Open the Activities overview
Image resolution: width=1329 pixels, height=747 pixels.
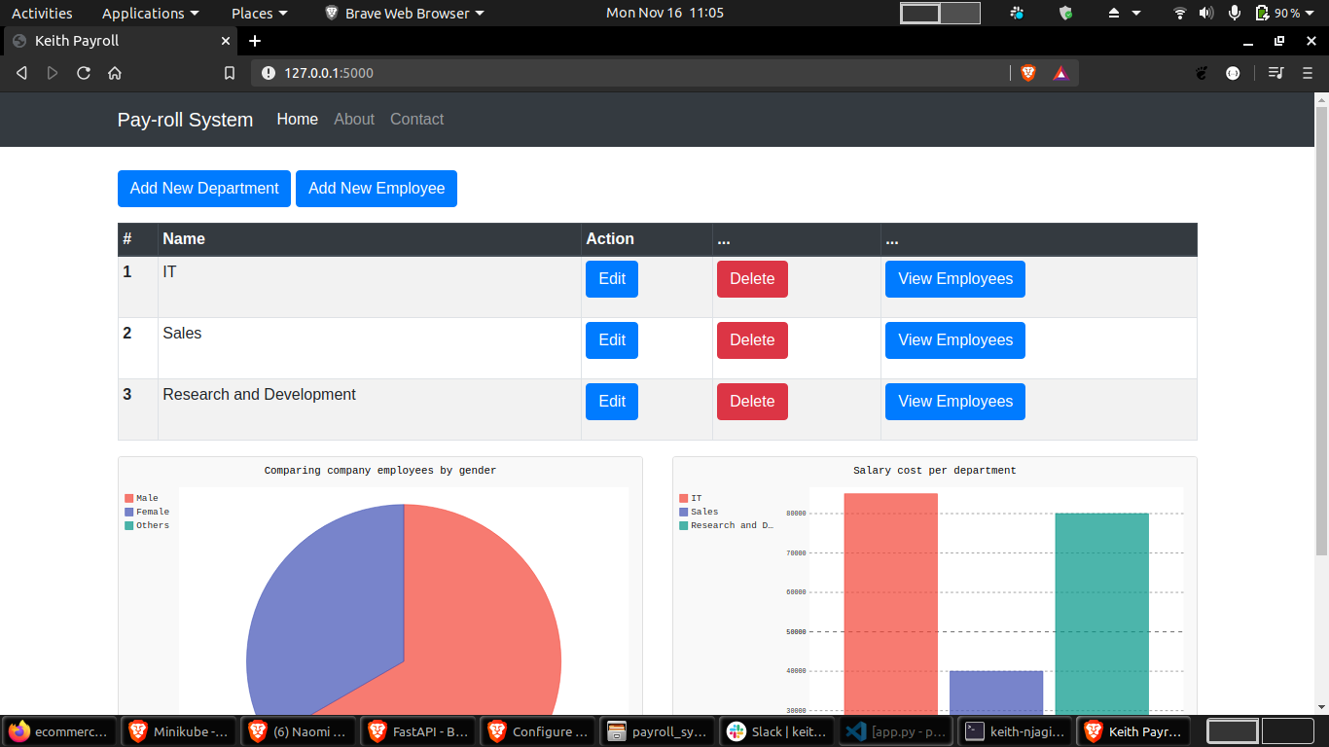(x=42, y=13)
